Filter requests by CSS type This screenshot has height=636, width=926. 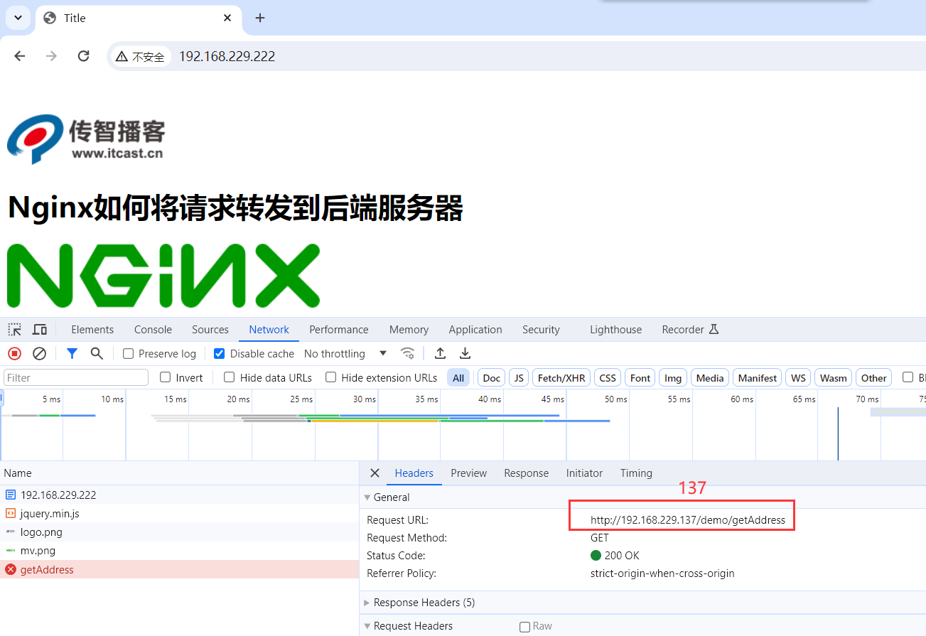click(608, 378)
